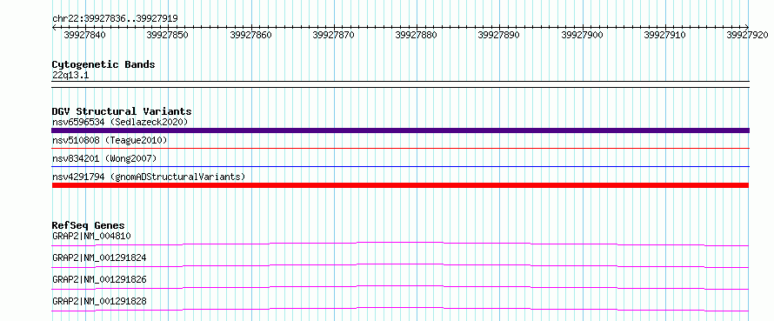Select the Cytogenetic Bands track title
Image resolution: width=774 pixels, height=321 pixels.
pyautogui.click(x=103, y=64)
